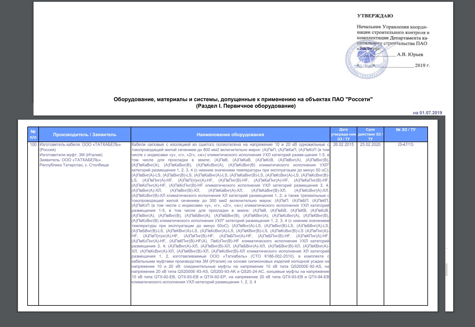Click the УТВЕРЖДАЮ heading
The image size is (475, 327).
tap(375, 16)
